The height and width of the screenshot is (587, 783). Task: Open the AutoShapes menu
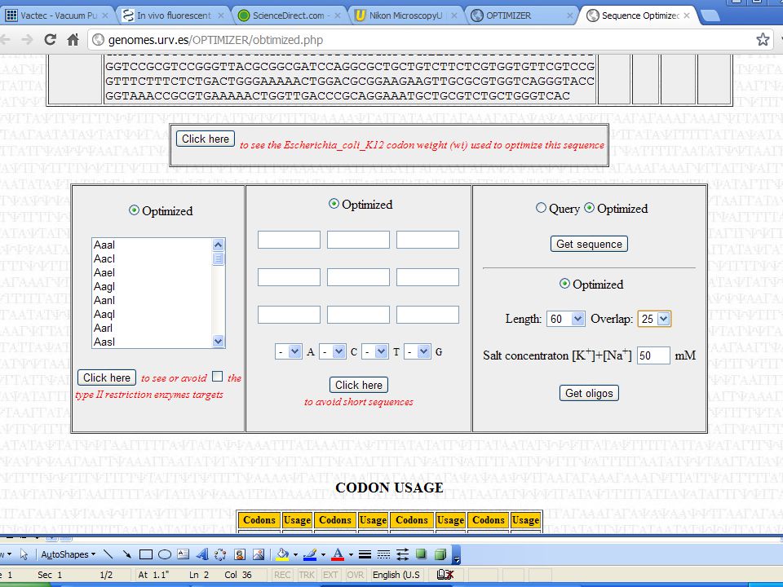pyautogui.click(x=69, y=554)
